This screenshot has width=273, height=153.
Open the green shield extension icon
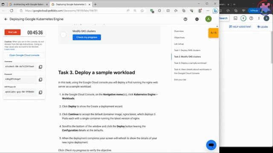[x=152, y=11]
